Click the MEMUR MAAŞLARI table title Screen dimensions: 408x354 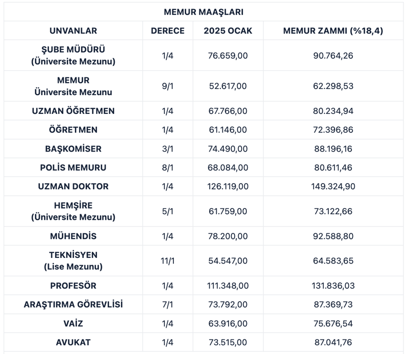coord(203,12)
